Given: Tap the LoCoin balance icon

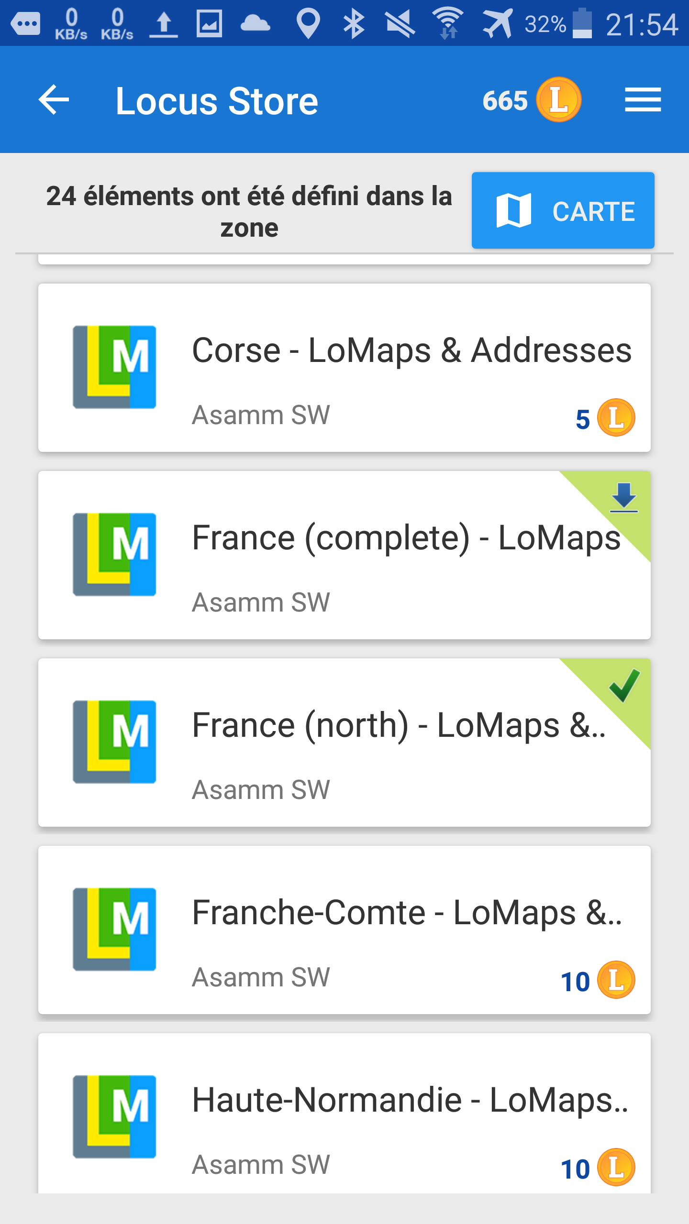Looking at the screenshot, I should point(558,100).
